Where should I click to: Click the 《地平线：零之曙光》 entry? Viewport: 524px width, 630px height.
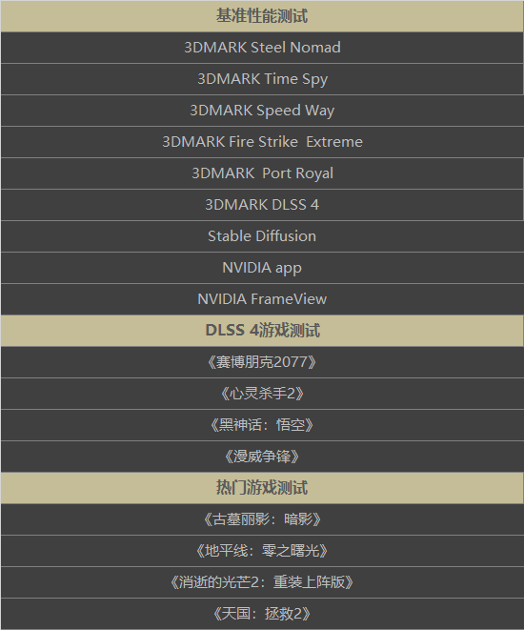pyautogui.click(x=262, y=551)
